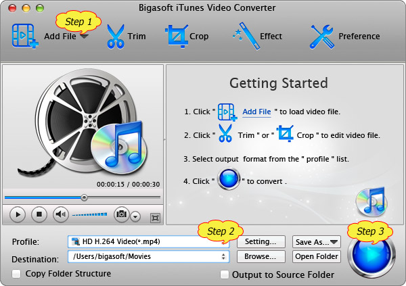The image size is (406, 286).
Task: Open the Crop tool in toolbar
Action: point(177,37)
